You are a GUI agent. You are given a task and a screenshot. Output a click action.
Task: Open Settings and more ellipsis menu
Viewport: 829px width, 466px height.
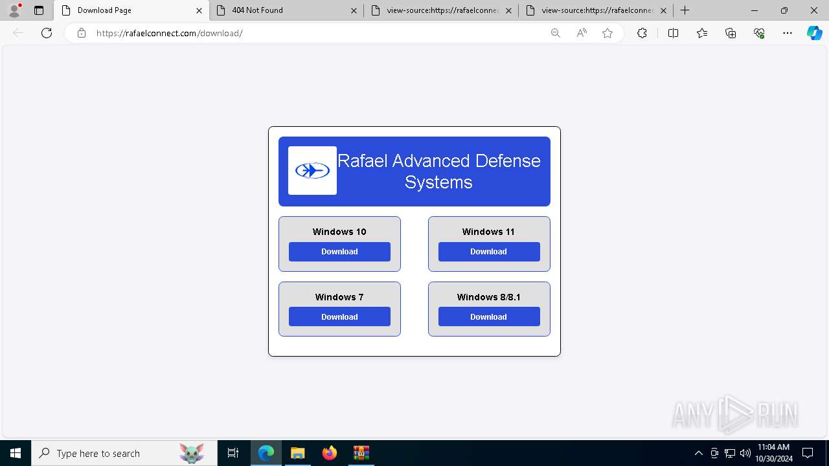coord(788,33)
